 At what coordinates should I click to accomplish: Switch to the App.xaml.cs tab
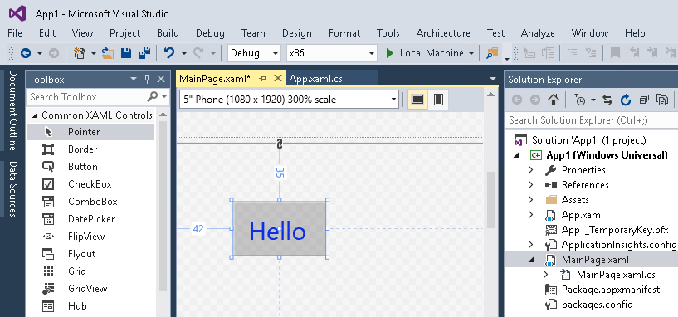click(315, 79)
